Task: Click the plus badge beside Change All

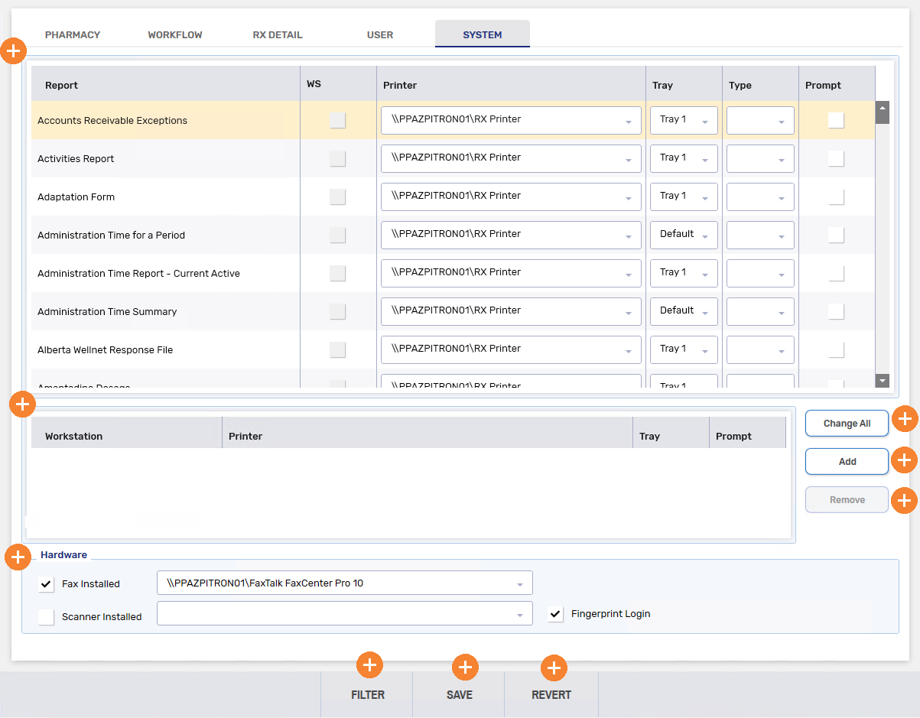Action: point(905,419)
